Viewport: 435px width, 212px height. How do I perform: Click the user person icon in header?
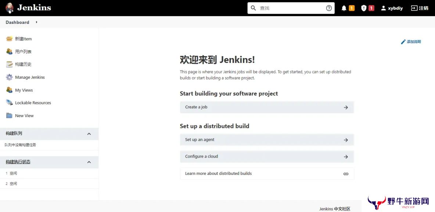[x=384, y=8]
